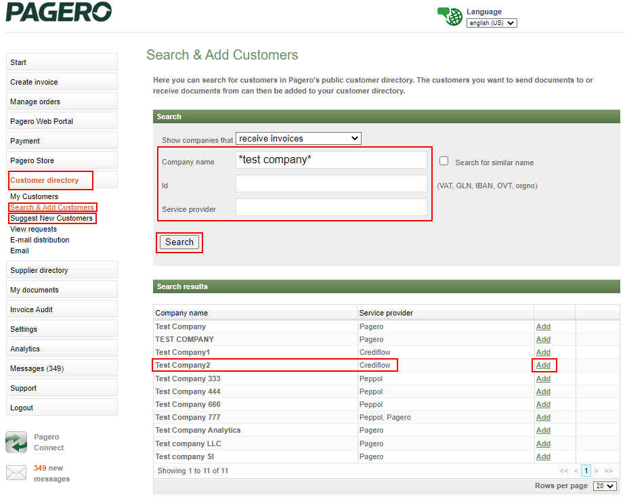Go to My documents

(62, 290)
